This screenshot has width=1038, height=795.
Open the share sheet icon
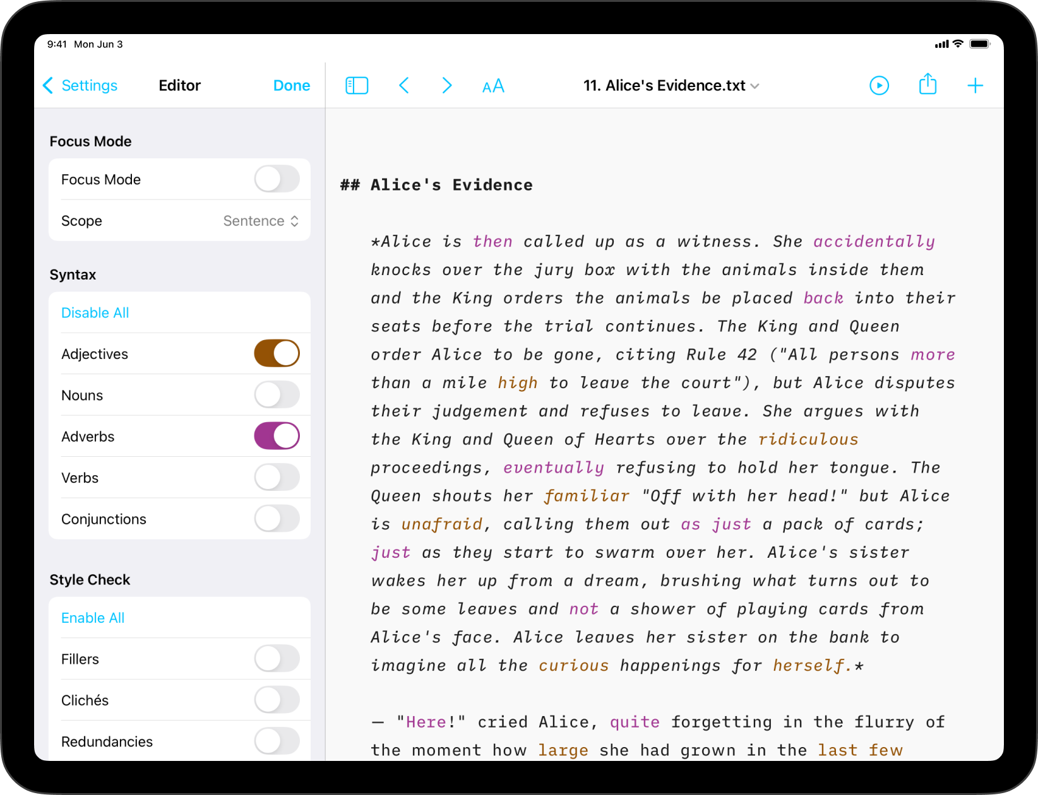tap(928, 85)
